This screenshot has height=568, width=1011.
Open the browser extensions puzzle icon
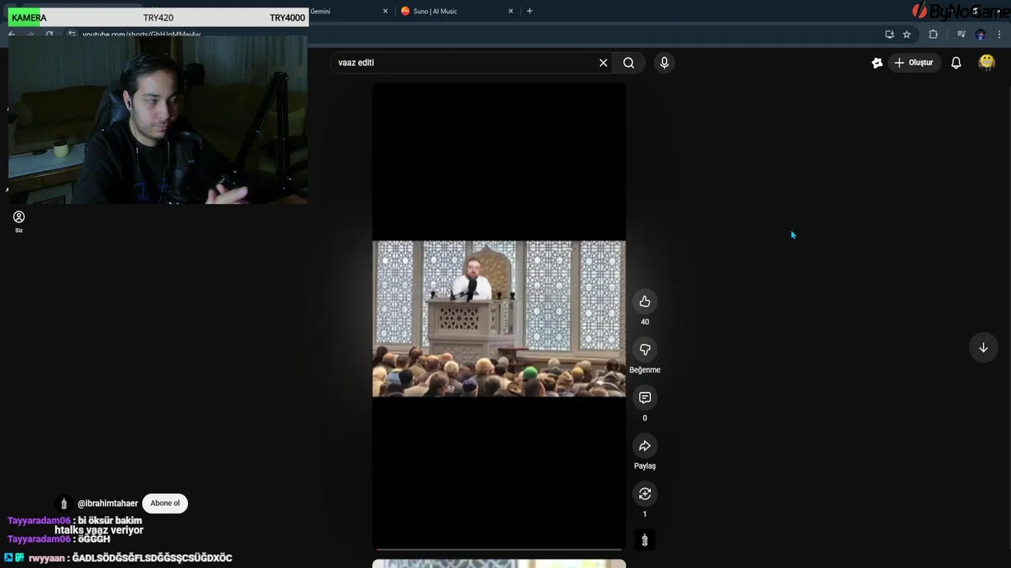pos(933,34)
